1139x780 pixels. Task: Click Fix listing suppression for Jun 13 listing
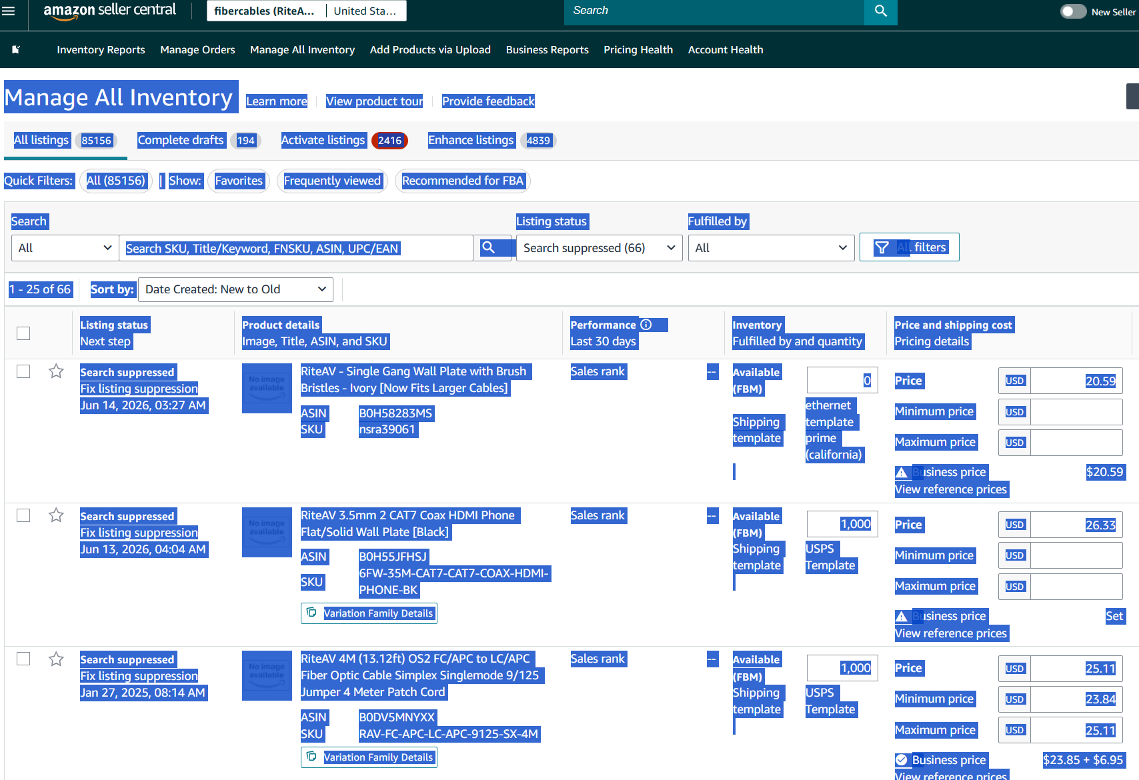tap(139, 533)
